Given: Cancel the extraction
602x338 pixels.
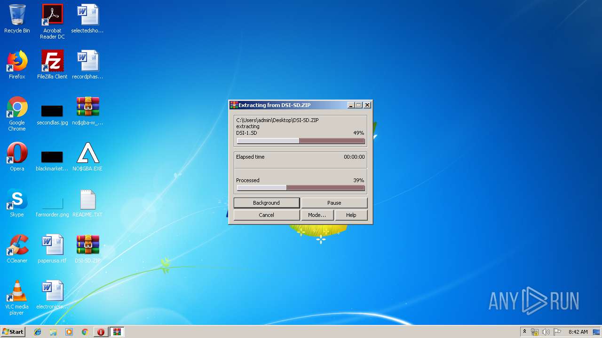Looking at the screenshot, I should pos(267,215).
